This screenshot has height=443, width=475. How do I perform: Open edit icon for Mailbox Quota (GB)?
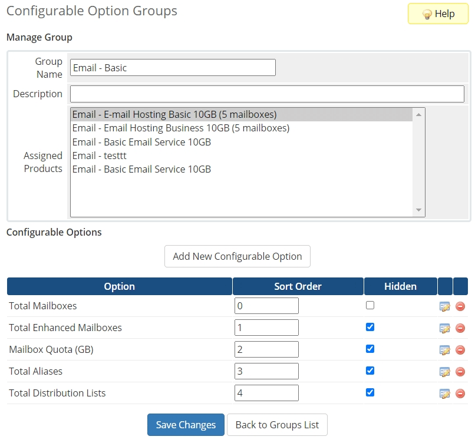coord(444,350)
